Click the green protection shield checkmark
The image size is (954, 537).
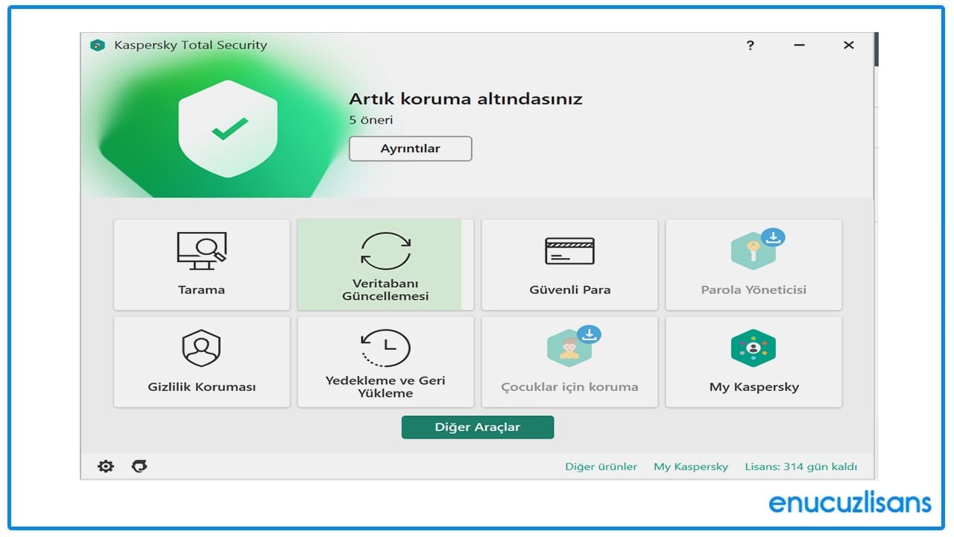pyautogui.click(x=228, y=129)
